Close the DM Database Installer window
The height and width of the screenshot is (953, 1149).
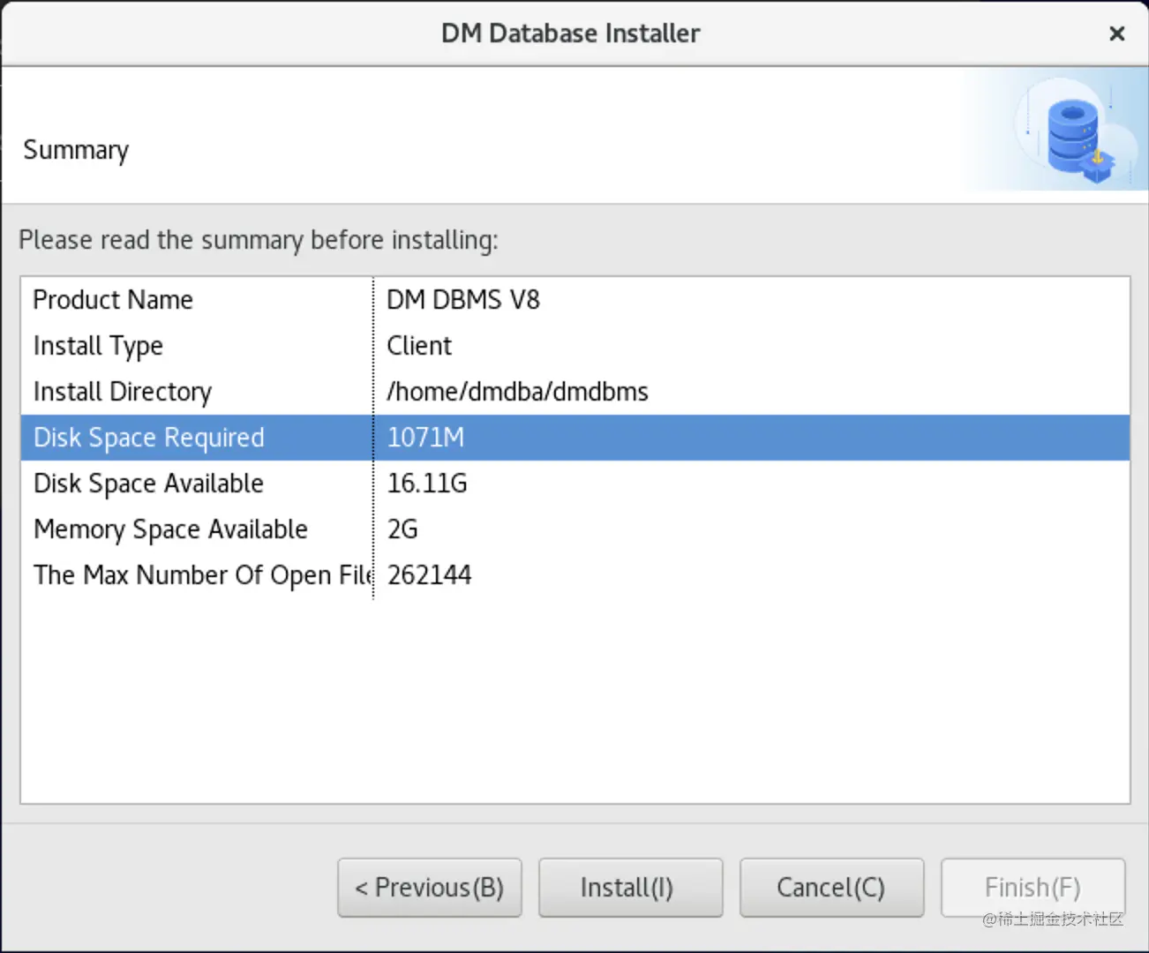(x=1116, y=34)
